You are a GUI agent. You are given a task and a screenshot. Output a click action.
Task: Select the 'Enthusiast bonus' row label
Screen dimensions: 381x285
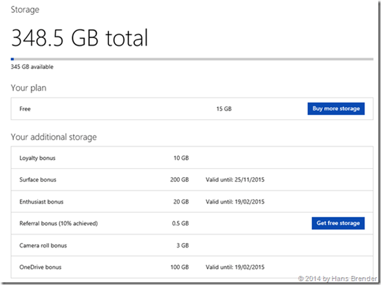point(41,202)
